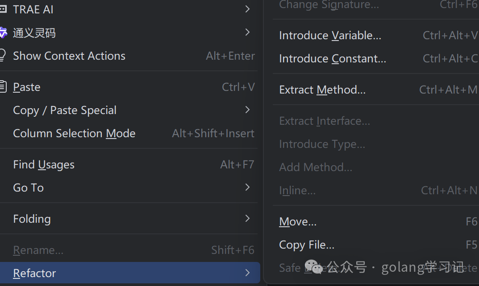479x286 pixels.
Task: Select Move... in the refactor submenu
Action: click(298, 221)
